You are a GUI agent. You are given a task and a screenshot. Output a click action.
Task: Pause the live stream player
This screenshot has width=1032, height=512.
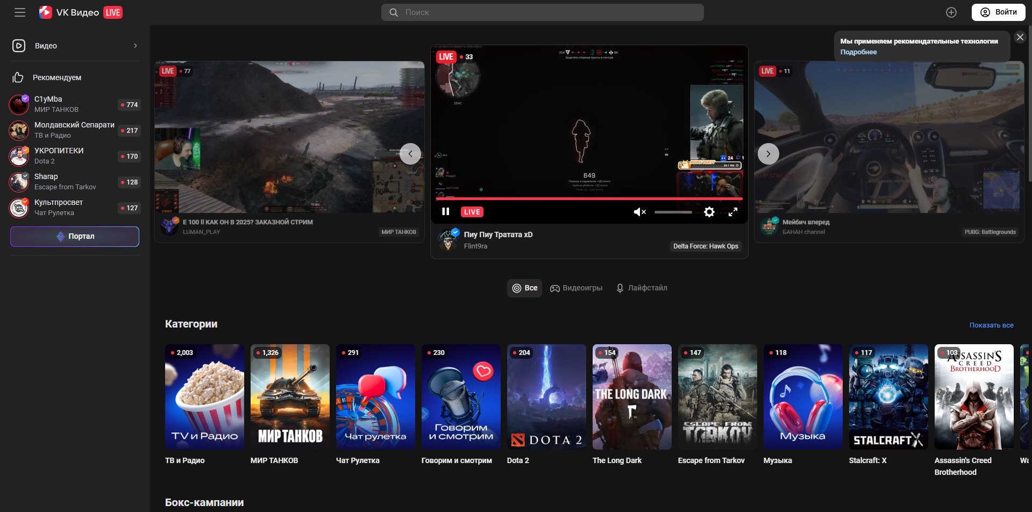[445, 211]
